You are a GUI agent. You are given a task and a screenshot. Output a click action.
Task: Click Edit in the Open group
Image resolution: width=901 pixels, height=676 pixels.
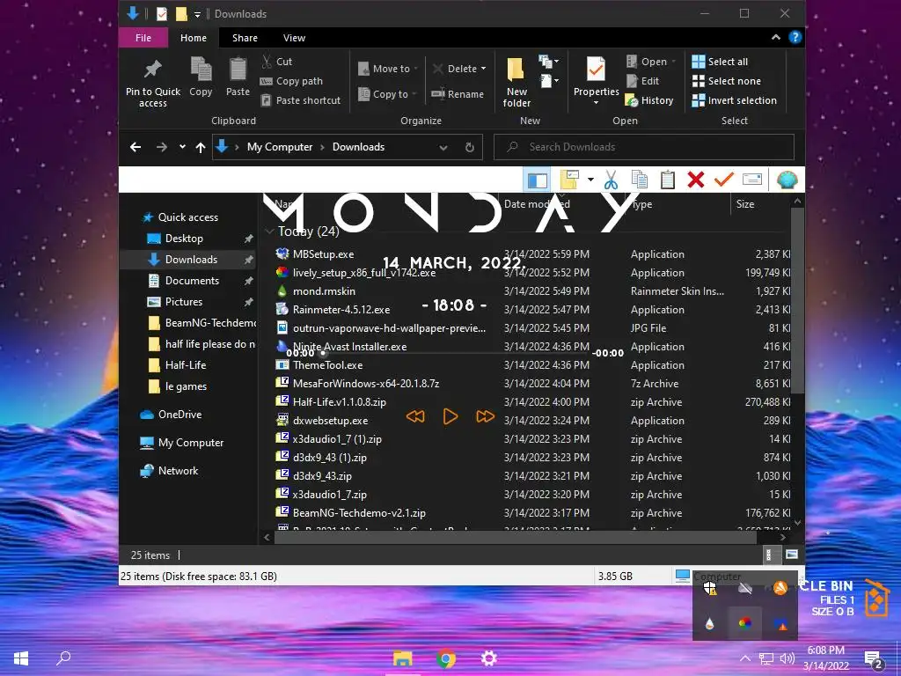[642, 81]
